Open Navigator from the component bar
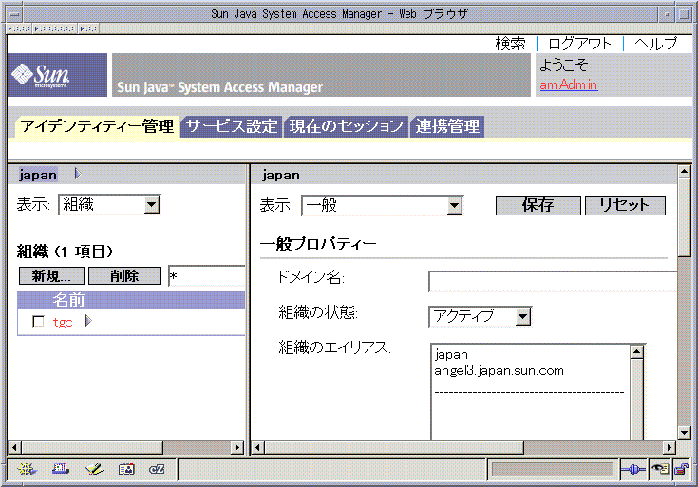 [x=27, y=469]
